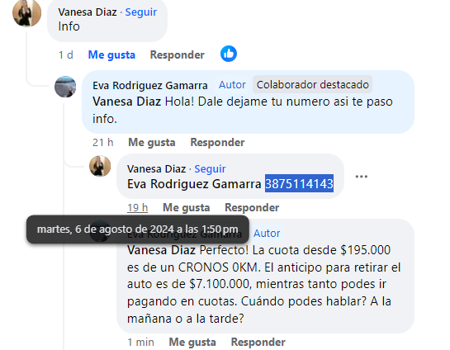Open Eva Rodriguez Gamarra's profile name link
Viewport: 450px width, 350px height.
coord(149,86)
